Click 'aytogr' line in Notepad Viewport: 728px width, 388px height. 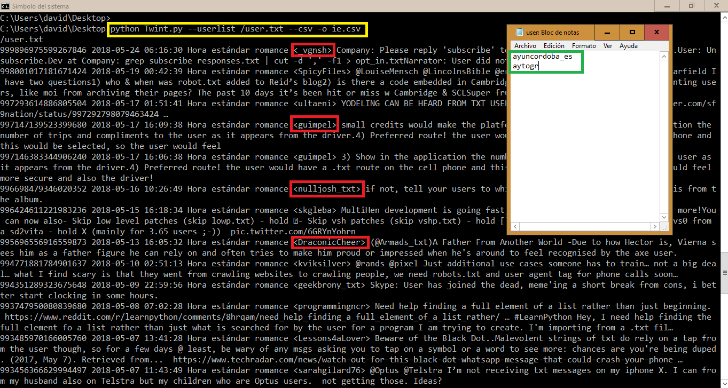[x=525, y=66]
